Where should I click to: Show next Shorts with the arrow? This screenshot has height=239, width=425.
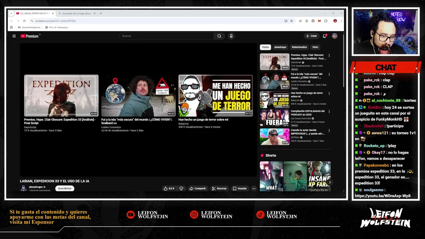pos(329,182)
